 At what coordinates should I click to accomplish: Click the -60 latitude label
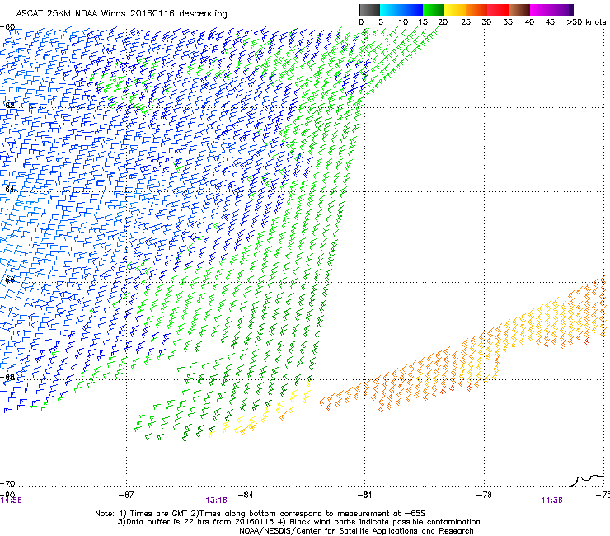(x=7, y=27)
